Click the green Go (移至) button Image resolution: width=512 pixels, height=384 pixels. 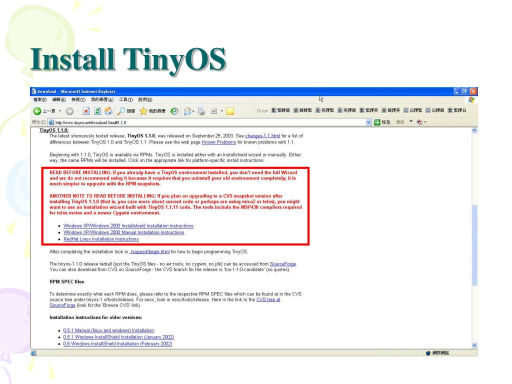pyautogui.click(x=382, y=122)
